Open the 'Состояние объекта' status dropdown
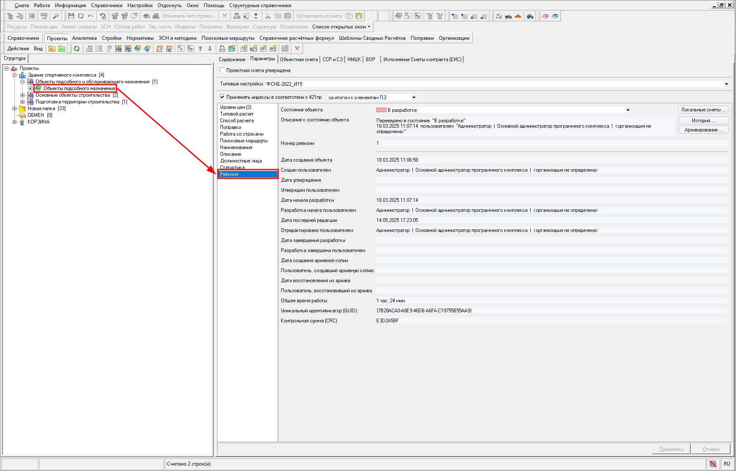Screen dimensions: 736x471 627,110
